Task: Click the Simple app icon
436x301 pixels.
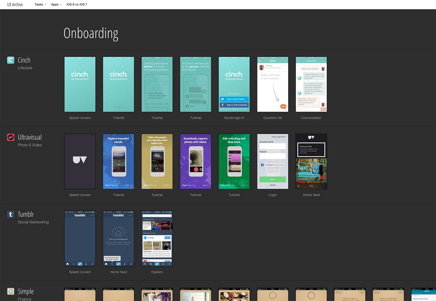Action: pos(11,291)
